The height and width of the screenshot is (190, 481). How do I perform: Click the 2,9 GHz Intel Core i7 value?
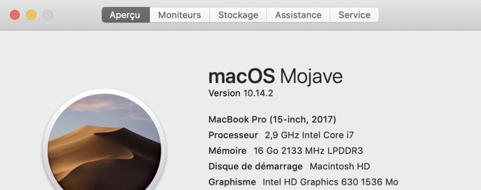(309, 135)
